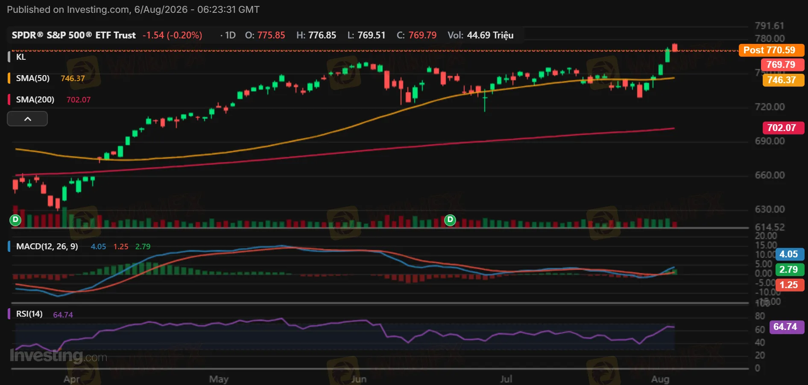This screenshot has width=808, height=385.
Task: Open the dividend marker in mid-June
Action: click(x=450, y=220)
